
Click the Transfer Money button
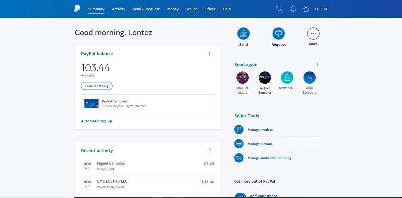tap(96, 86)
